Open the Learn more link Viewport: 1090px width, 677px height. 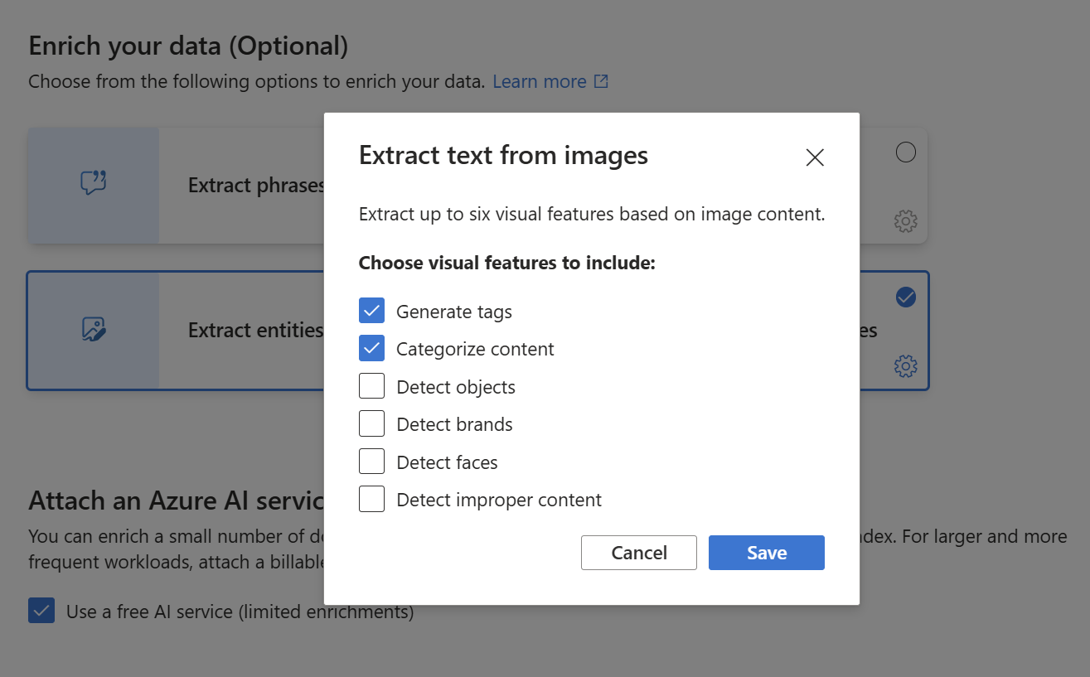[x=540, y=81]
